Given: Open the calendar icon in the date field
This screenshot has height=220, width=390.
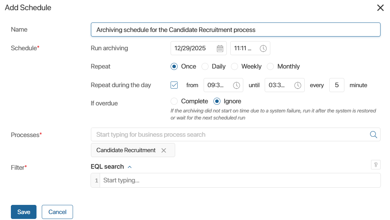Looking at the screenshot, I should click(x=220, y=48).
